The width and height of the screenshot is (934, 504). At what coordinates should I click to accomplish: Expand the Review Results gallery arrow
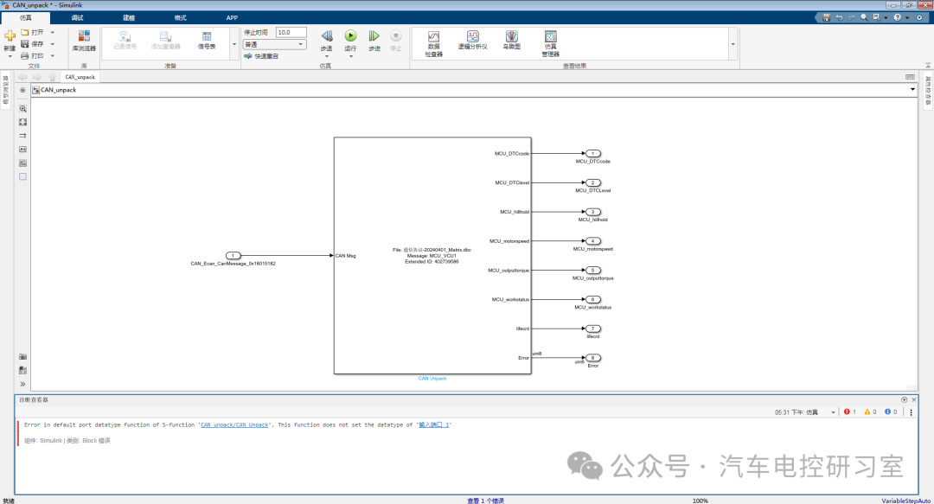click(x=733, y=43)
